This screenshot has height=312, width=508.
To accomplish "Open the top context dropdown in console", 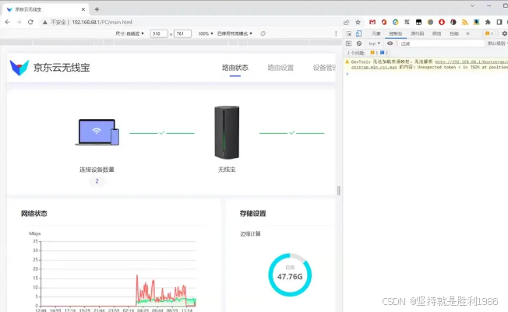I will [x=374, y=44].
